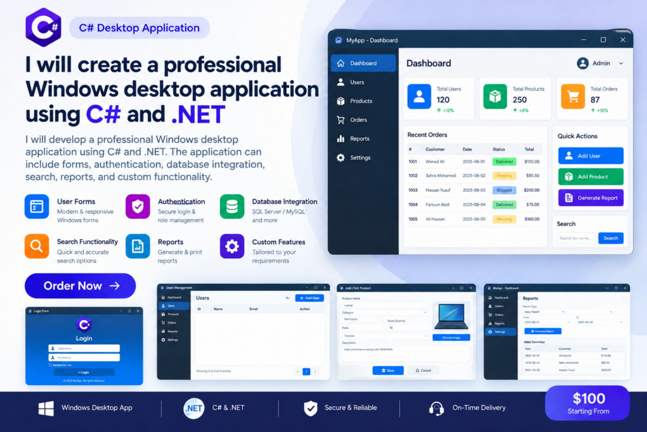Click the Login button in the Login Form
The width and height of the screenshot is (647, 432).
(84, 372)
